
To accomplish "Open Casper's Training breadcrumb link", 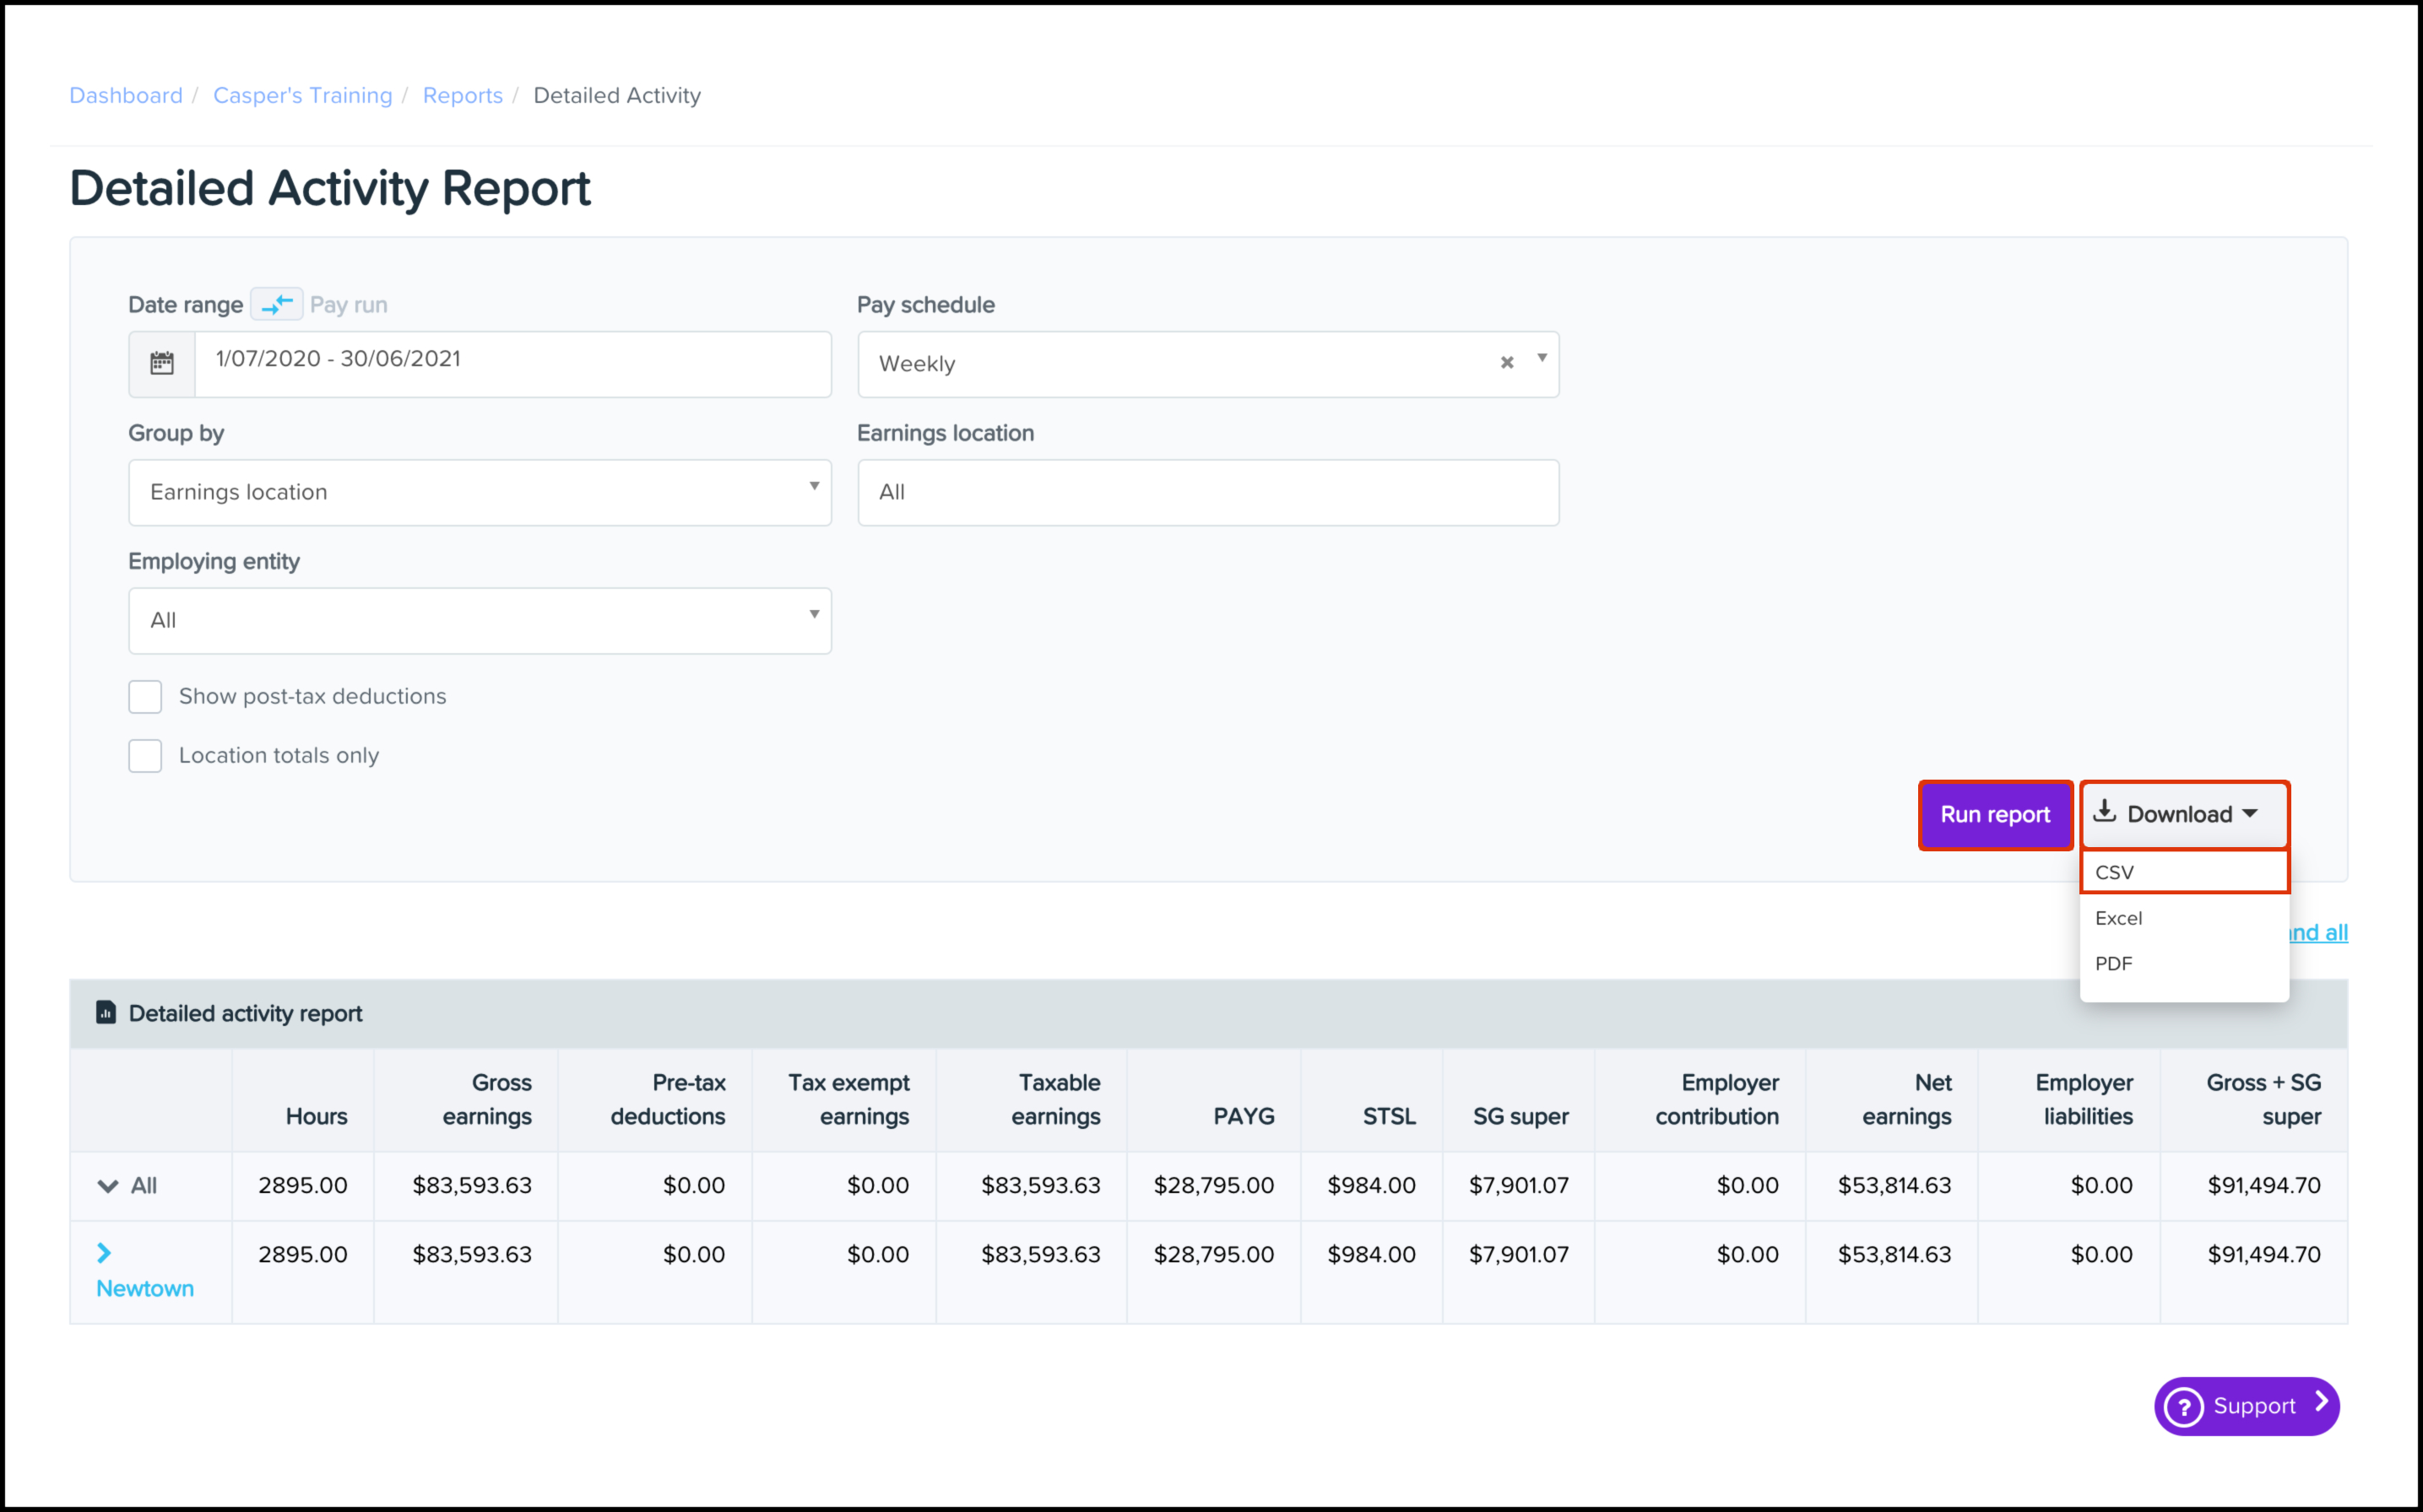I will point(302,95).
